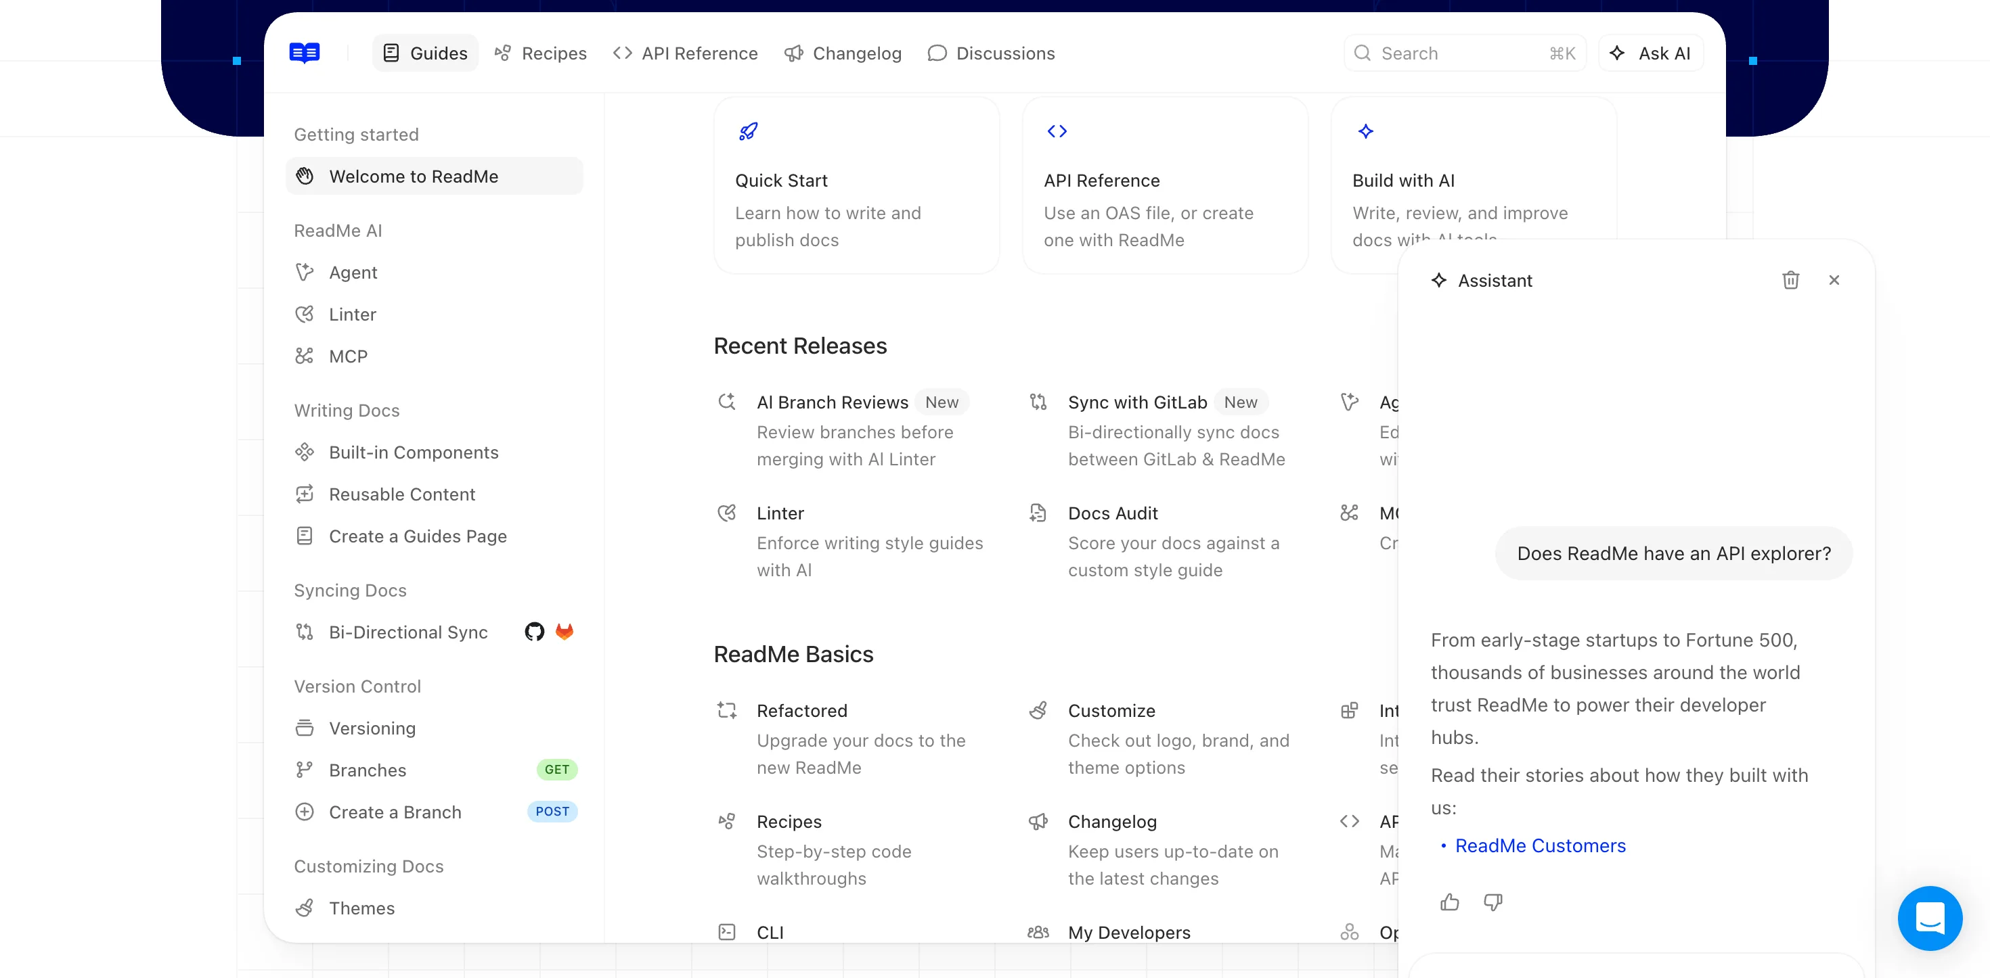Open Bi-Directional Sync in sidebar
This screenshot has width=1990, height=978.
[434, 632]
